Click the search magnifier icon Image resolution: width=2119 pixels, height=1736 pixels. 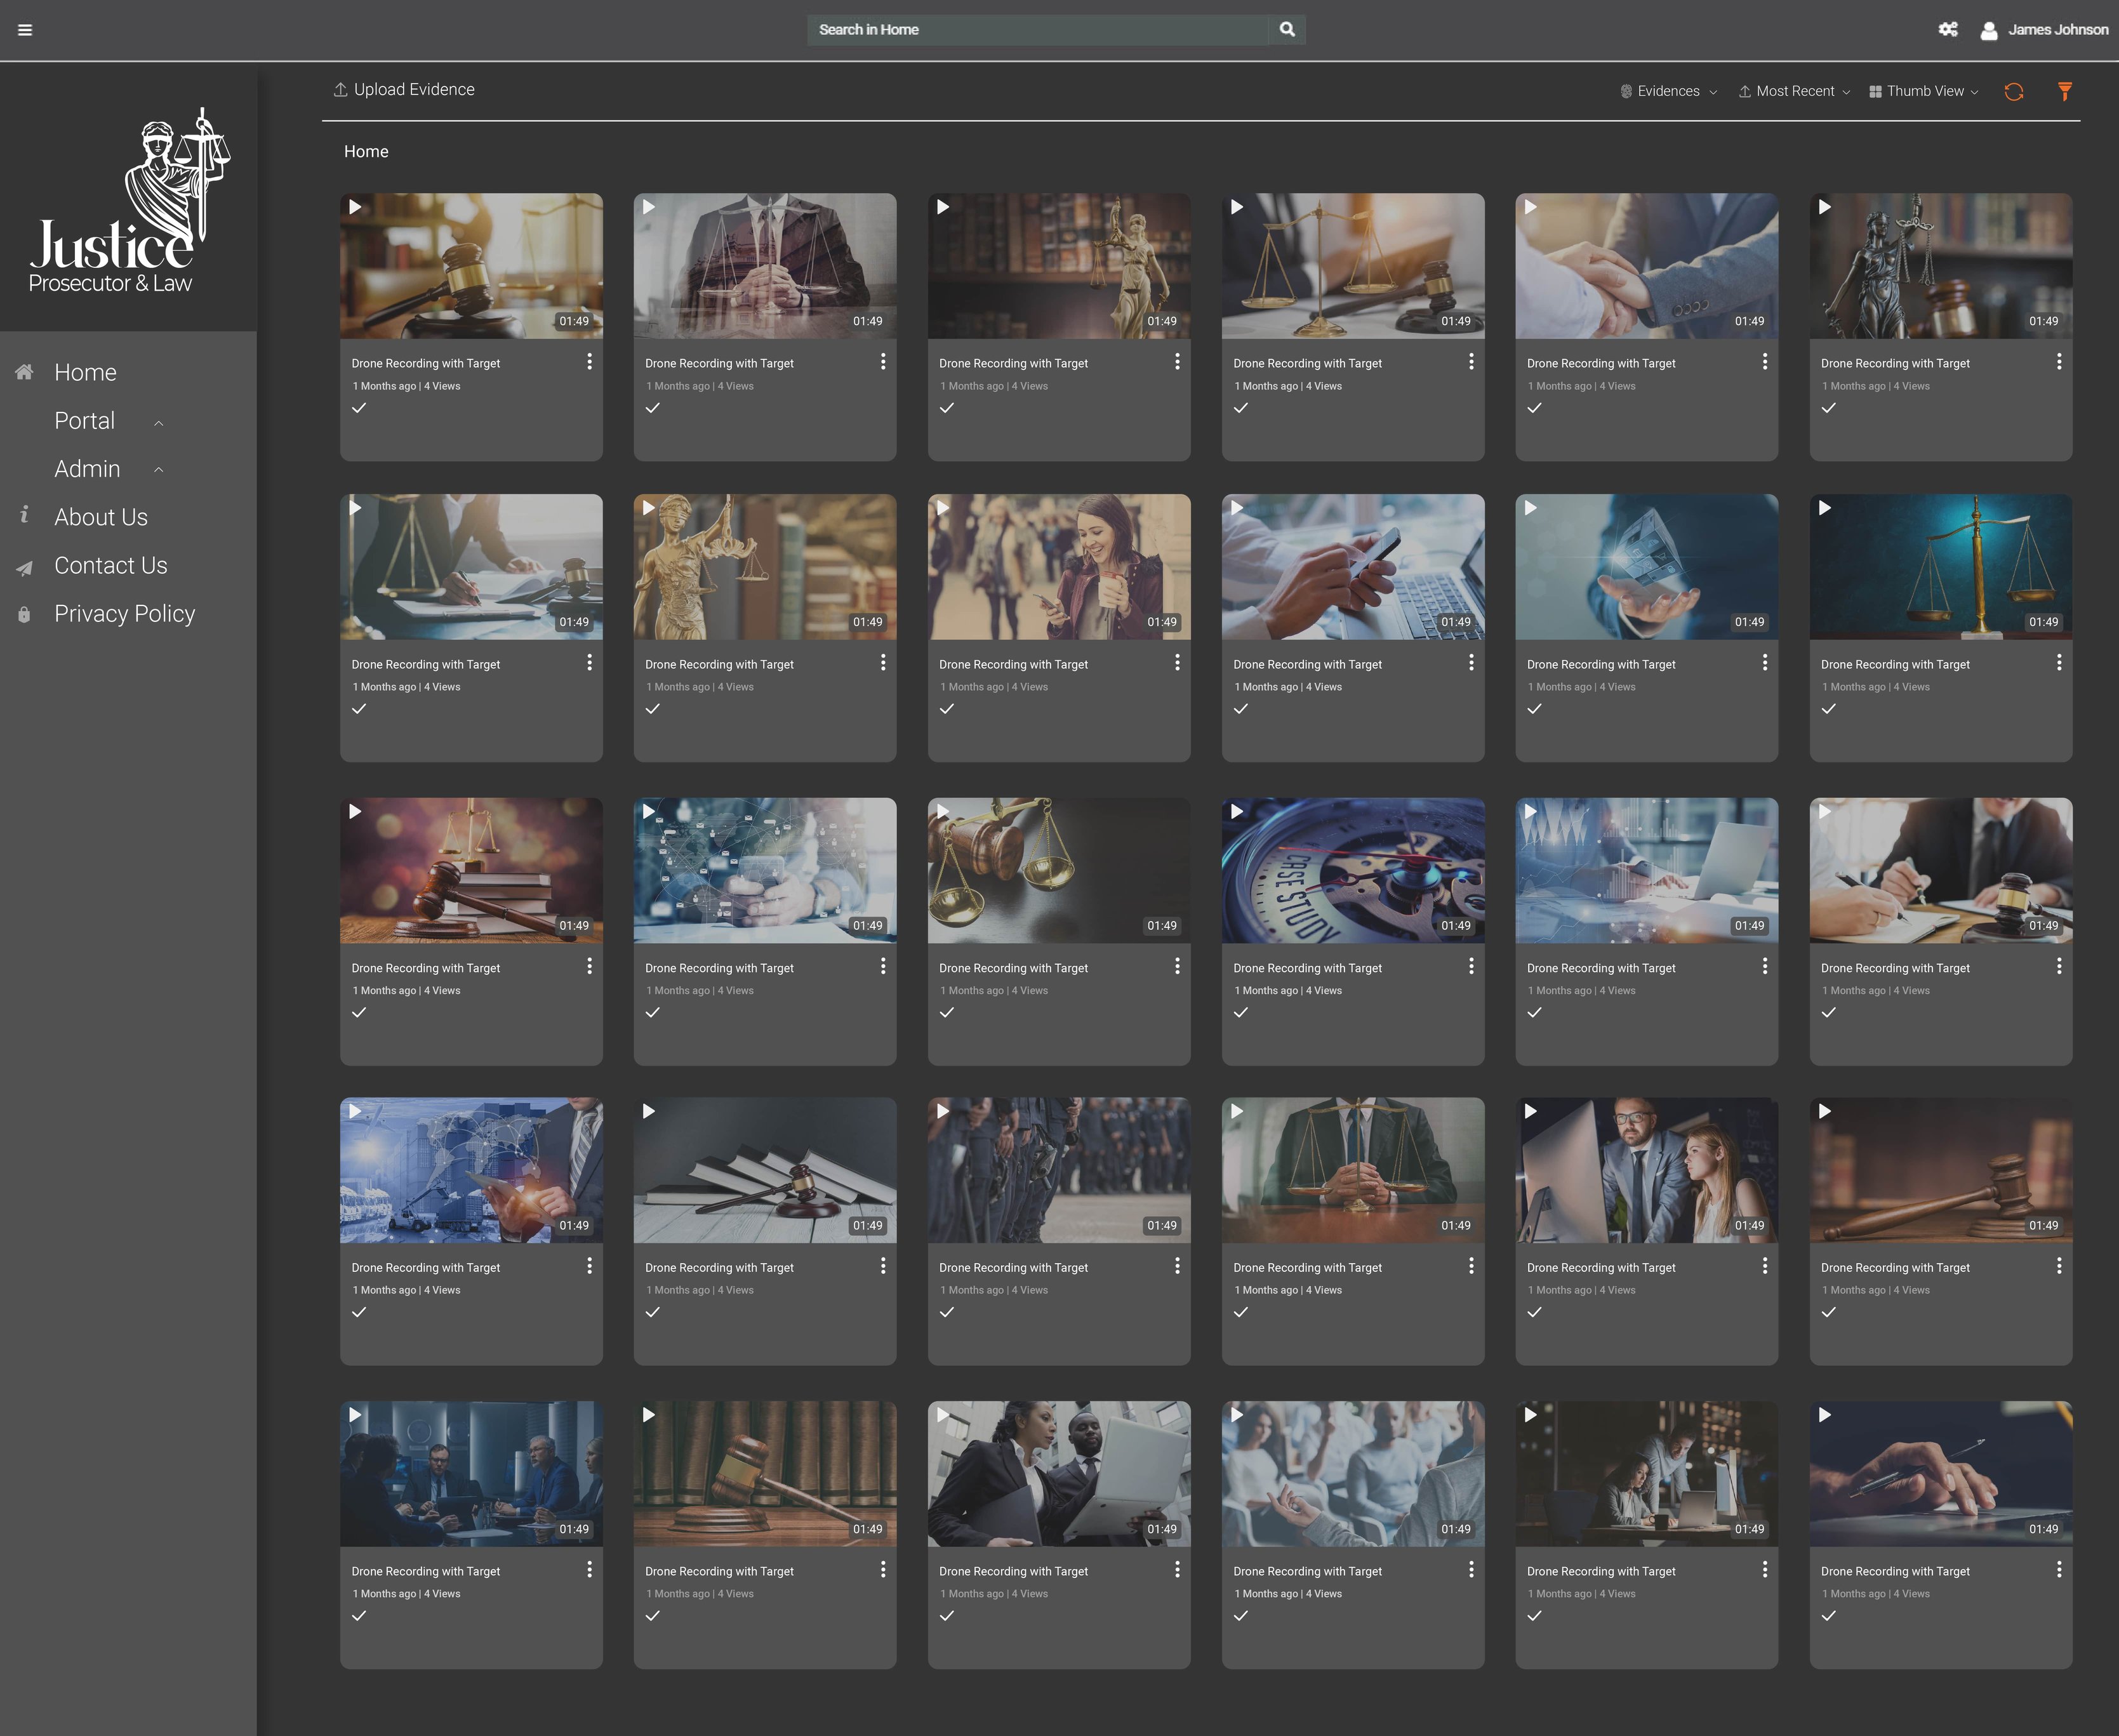pyautogui.click(x=1287, y=30)
